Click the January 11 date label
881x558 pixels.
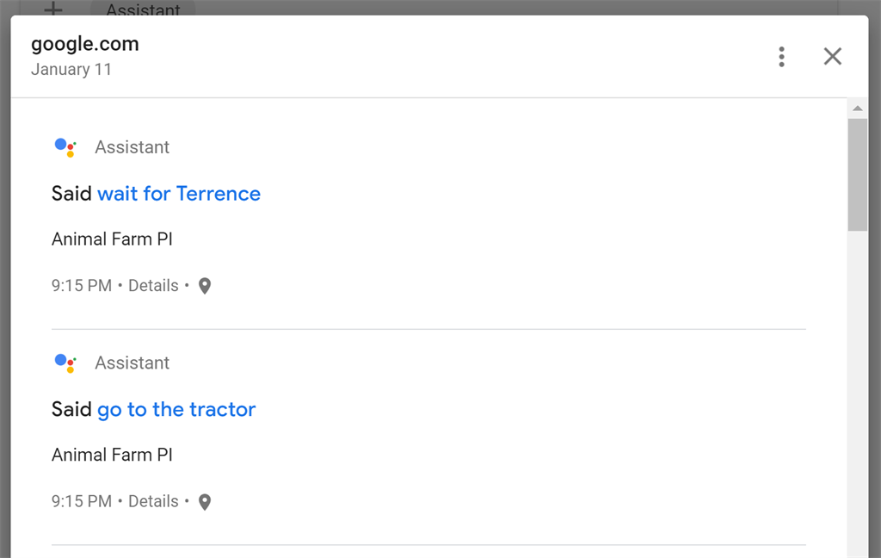(71, 69)
